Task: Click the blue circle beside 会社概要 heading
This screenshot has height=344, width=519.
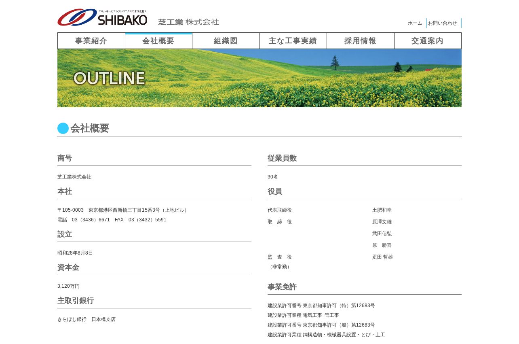Action: (63, 128)
